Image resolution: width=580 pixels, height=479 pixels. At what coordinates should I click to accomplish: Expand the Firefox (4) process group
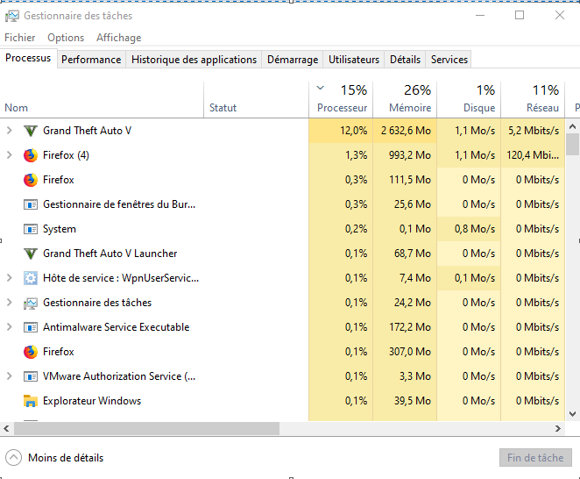[x=10, y=155]
